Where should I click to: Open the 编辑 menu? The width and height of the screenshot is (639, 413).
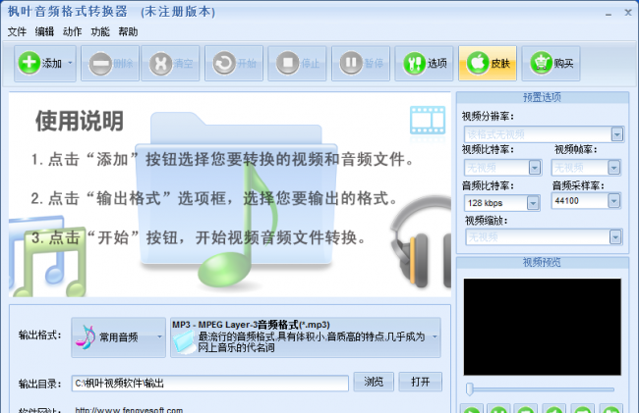pos(44,31)
